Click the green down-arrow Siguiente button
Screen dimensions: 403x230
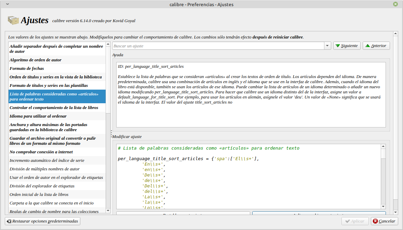click(347, 46)
